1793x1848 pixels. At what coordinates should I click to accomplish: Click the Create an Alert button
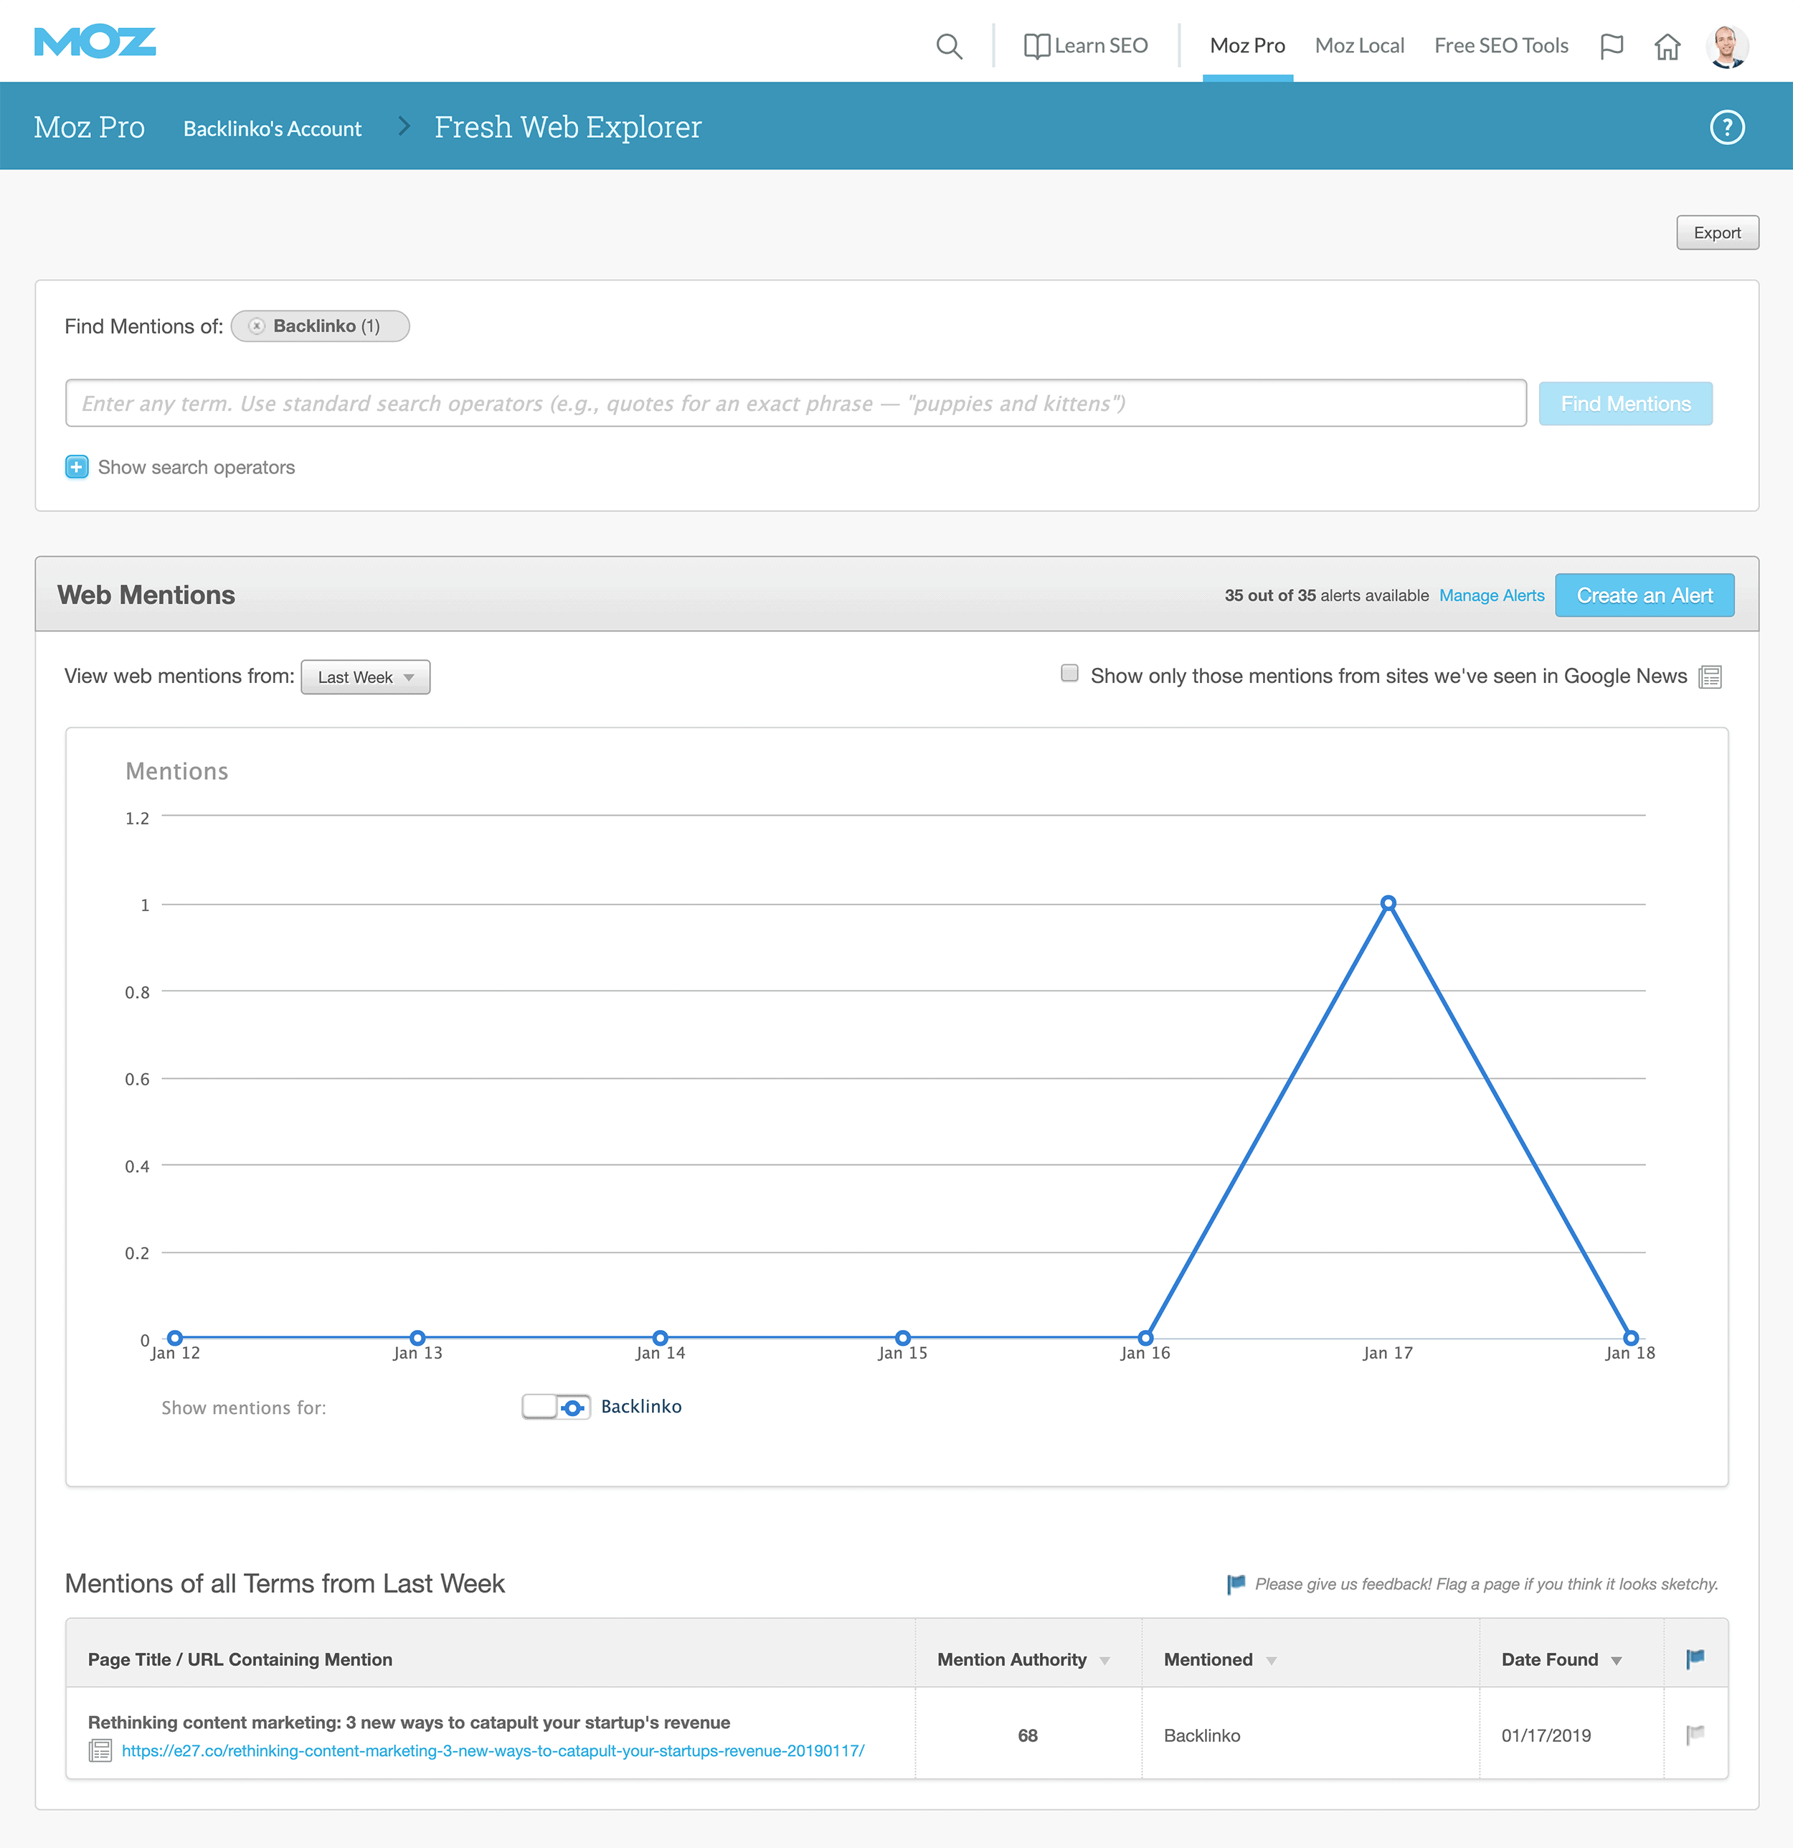[1645, 595]
